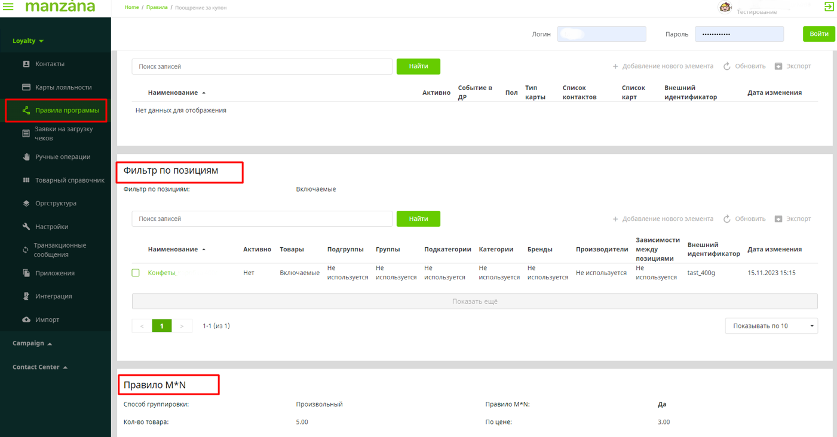Screen dimensions: 837x437
Task: Focus the search field in position filter
Action: [x=262, y=219]
